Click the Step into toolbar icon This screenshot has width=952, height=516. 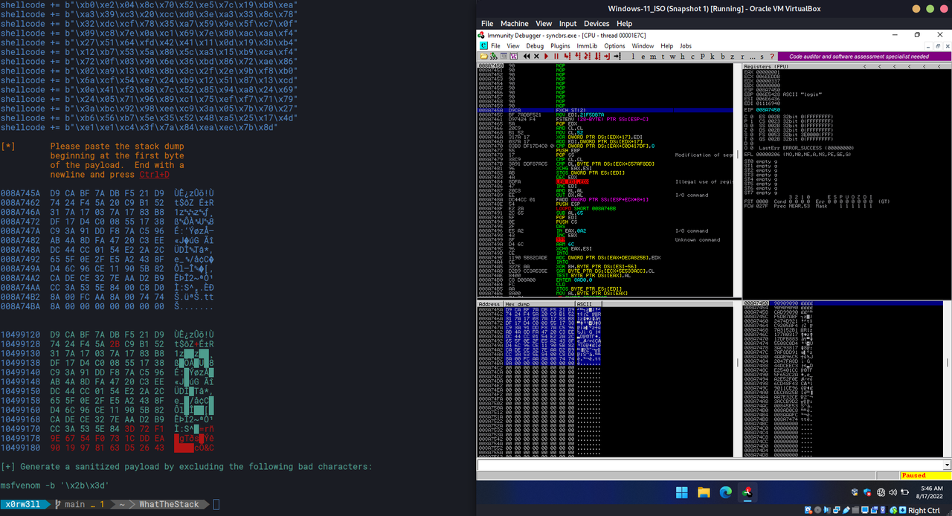pos(567,57)
